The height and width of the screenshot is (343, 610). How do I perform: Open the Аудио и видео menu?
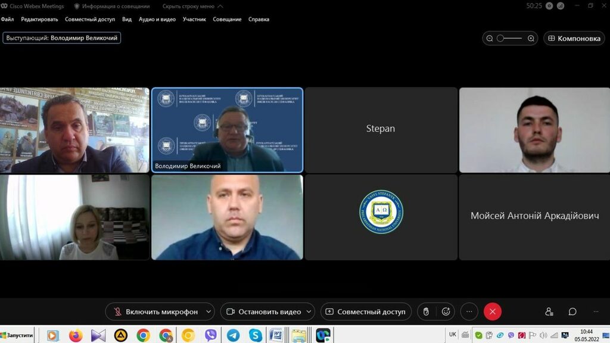pos(157,19)
